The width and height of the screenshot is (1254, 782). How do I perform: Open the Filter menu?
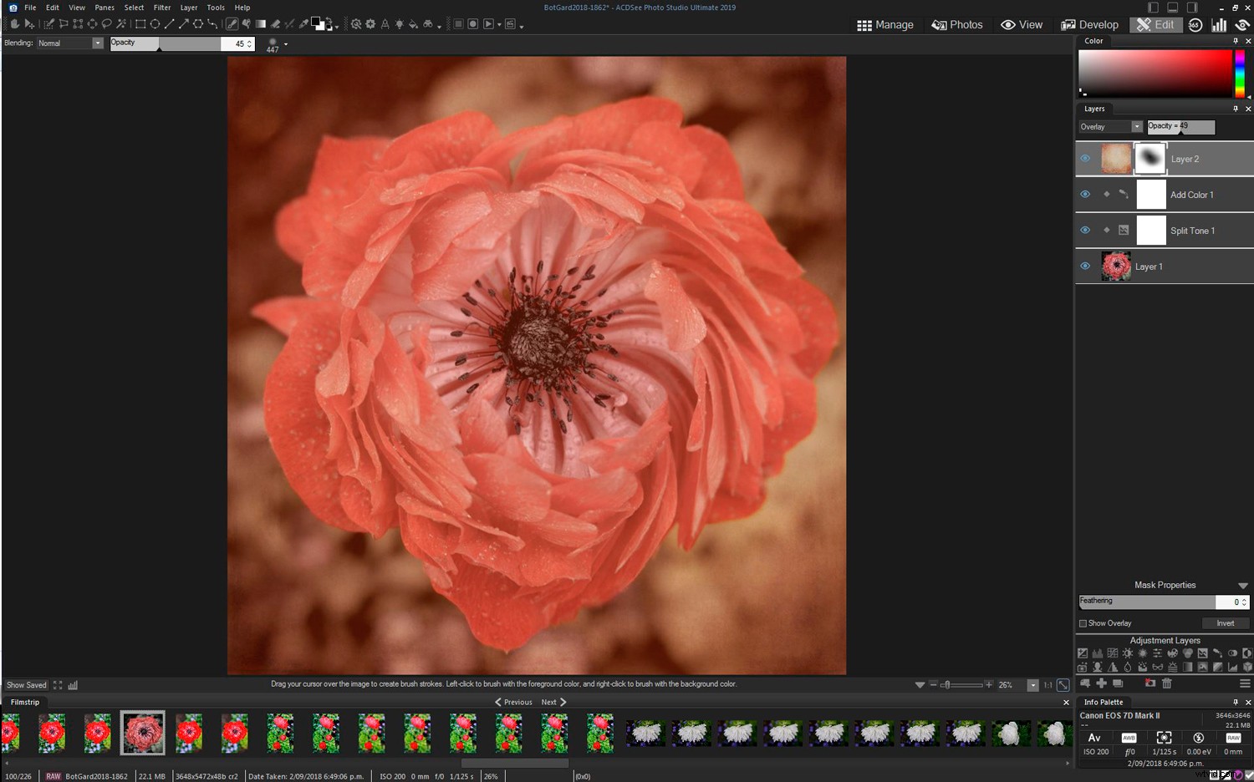161,7
